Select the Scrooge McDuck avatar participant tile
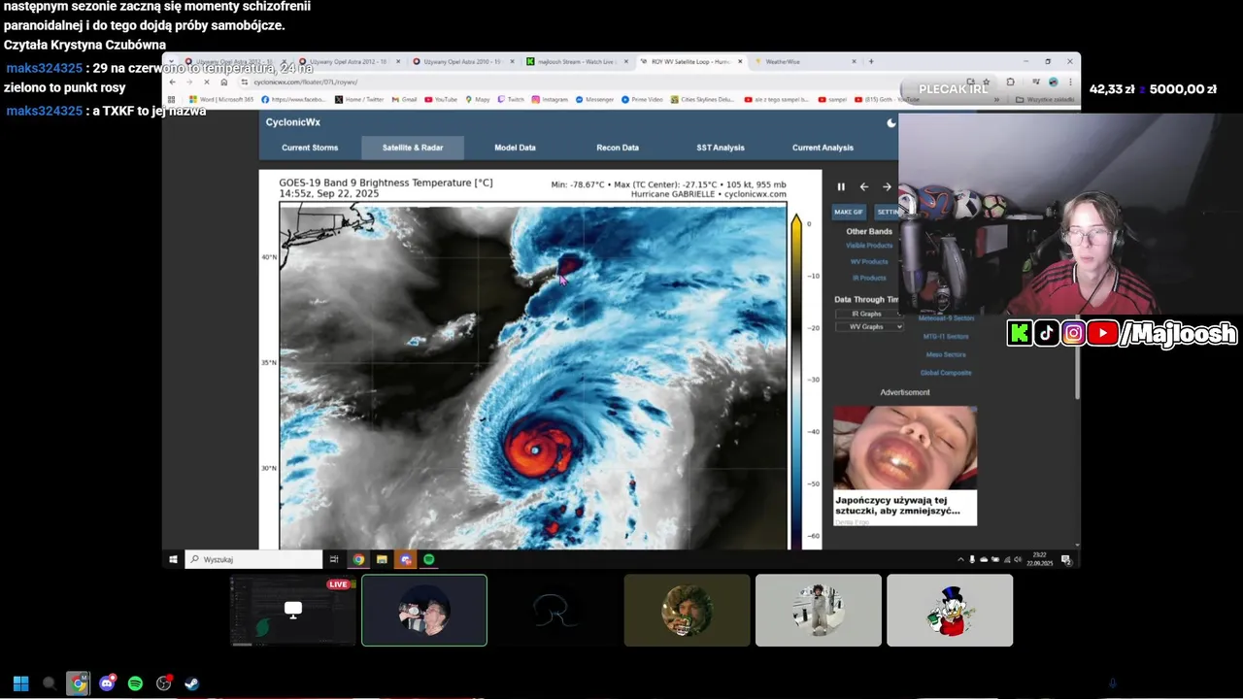1243x699 pixels. pyautogui.click(x=950, y=610)
